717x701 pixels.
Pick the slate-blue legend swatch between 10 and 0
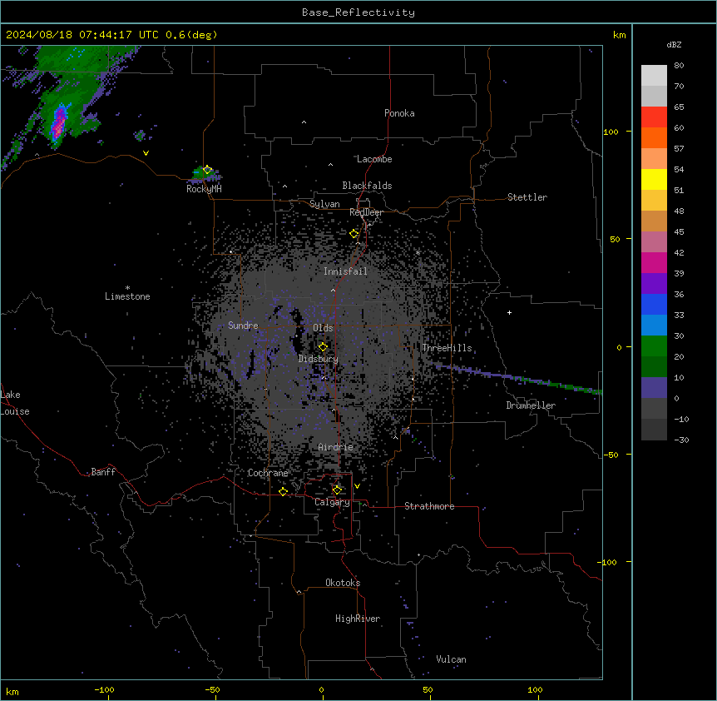coord(654,388)
